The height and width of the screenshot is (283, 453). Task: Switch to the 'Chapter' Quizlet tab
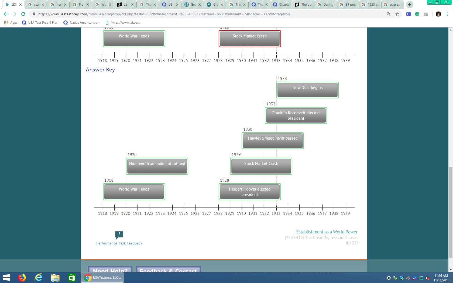(282, 5)
